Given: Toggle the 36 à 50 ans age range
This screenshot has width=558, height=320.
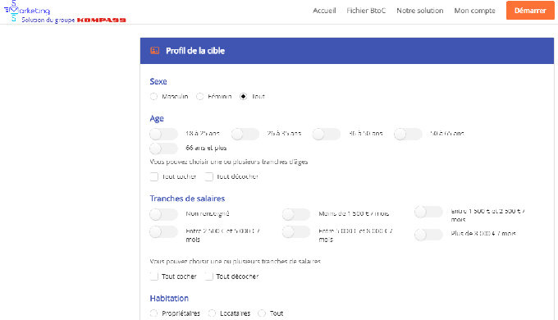Looking at the screenshot, I should pos(327,135).
